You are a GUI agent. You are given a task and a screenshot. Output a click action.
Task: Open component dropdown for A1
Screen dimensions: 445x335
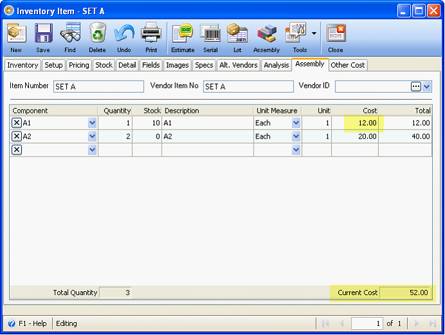(92, 123)
